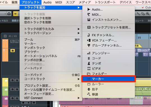The height and width of the screenshot is (107, 151).
Task: Expand トラックバージョン submenu
Action: (x=79, y=33)
